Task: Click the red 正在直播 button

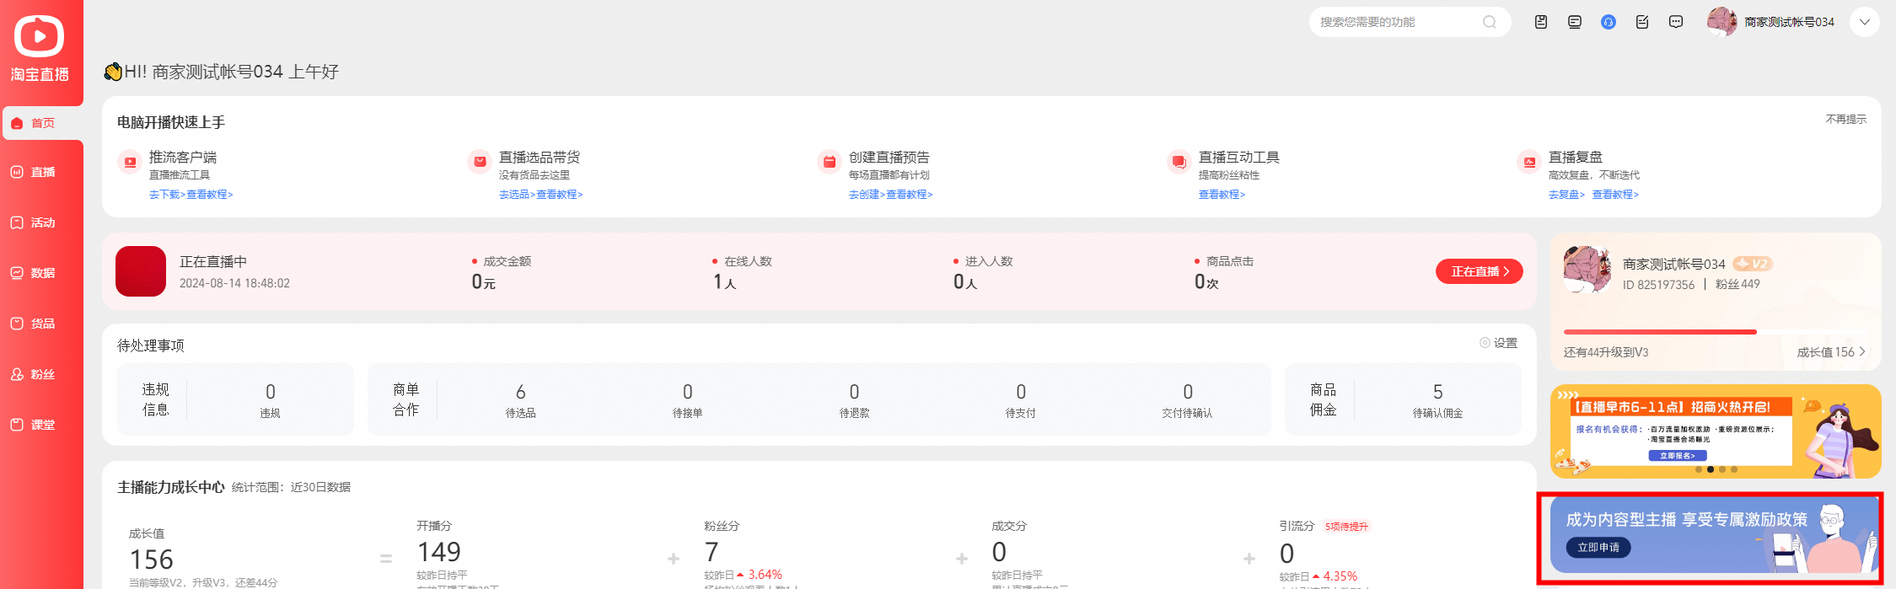Action: tap(1480, 271)
